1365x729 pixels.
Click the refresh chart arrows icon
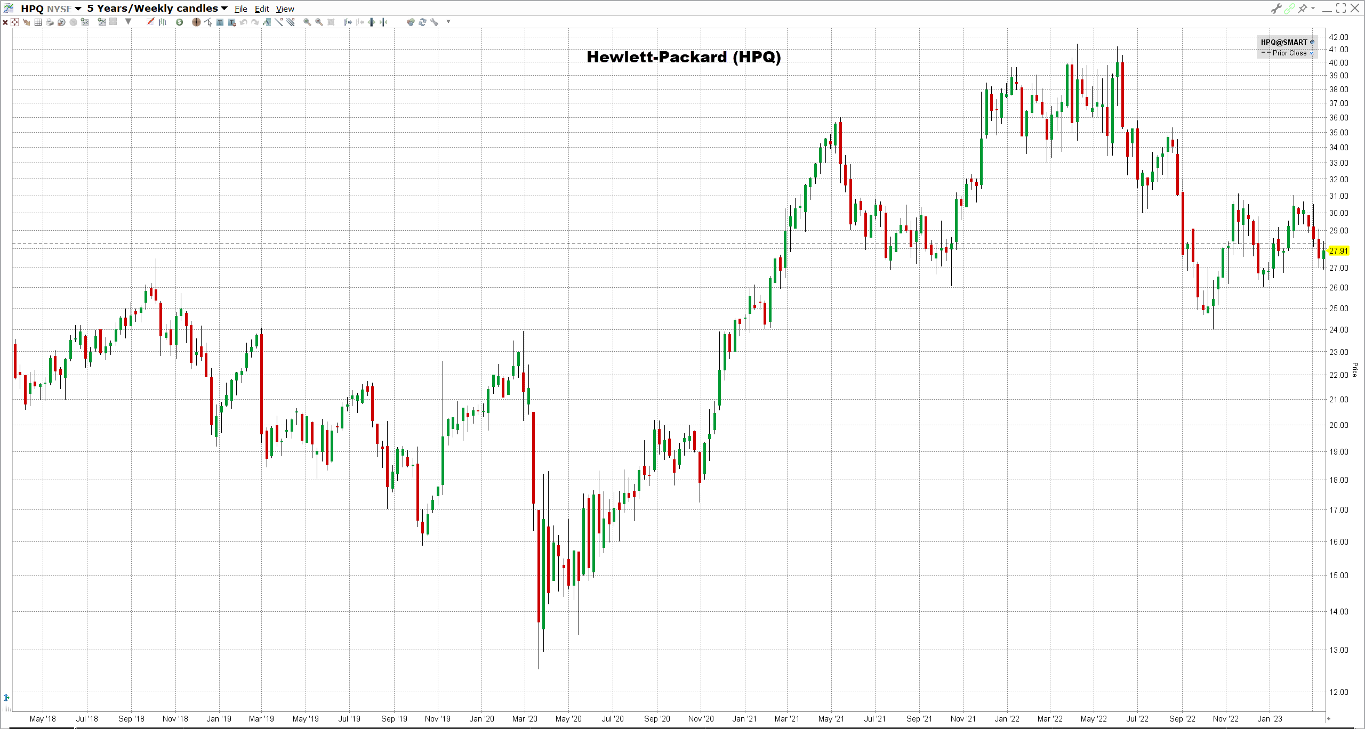422,22
